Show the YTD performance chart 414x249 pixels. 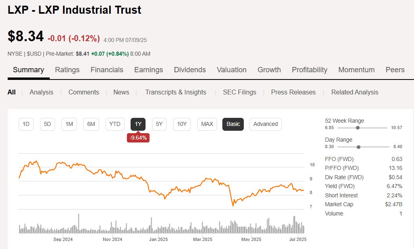click(115, 124)
